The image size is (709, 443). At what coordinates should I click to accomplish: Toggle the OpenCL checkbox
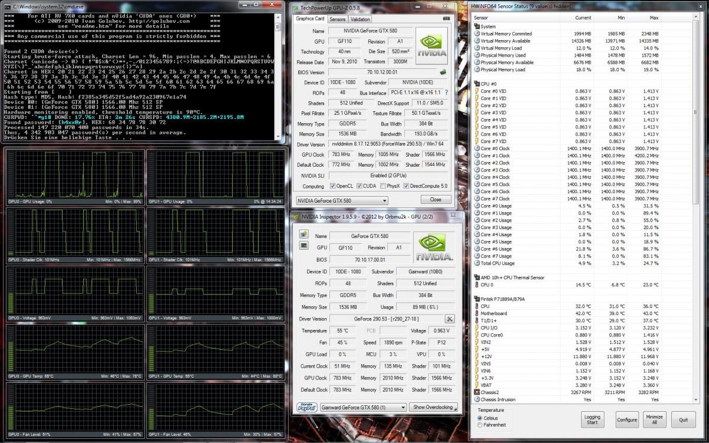(x=332, y=186)
